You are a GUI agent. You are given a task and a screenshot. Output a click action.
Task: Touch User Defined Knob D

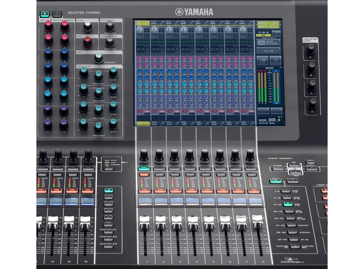click(312, 105)
